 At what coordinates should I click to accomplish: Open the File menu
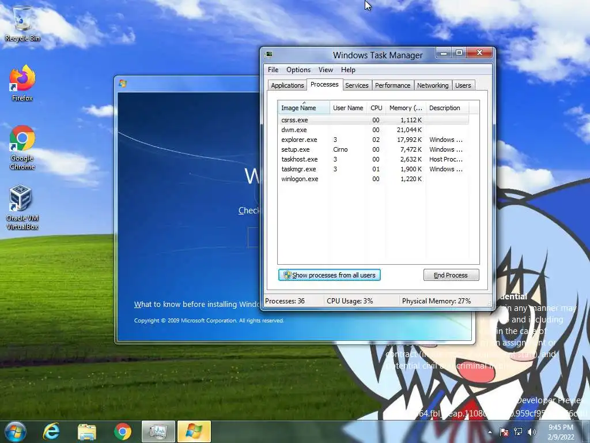click(x=273, y=70)
